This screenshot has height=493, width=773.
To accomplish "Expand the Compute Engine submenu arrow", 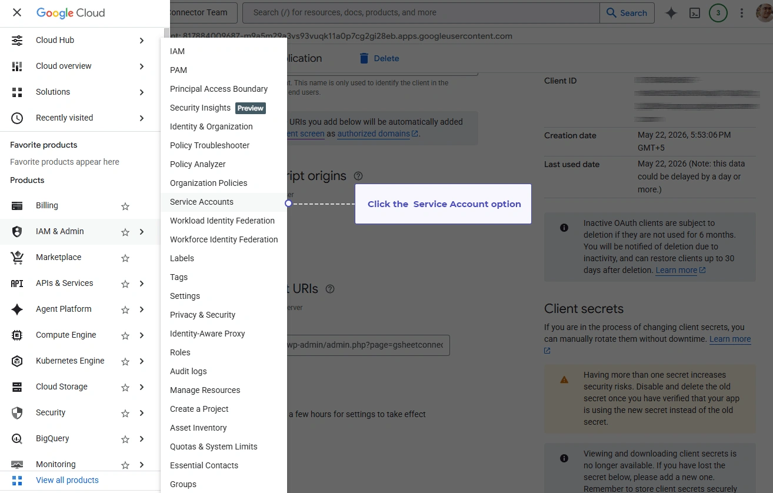I will (x=142, y=335).
